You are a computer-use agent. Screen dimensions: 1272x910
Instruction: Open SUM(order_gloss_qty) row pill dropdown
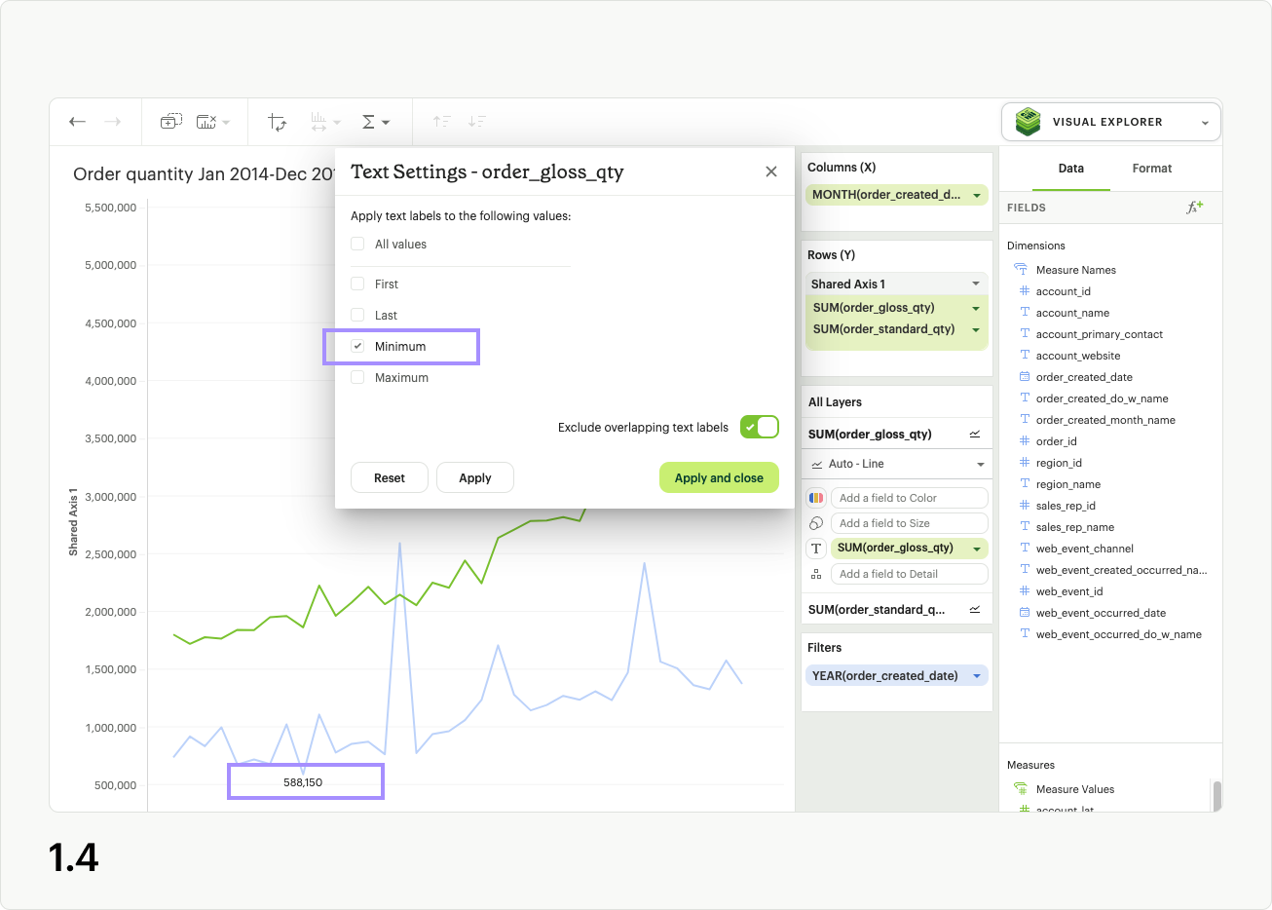(x=976, y=308)
